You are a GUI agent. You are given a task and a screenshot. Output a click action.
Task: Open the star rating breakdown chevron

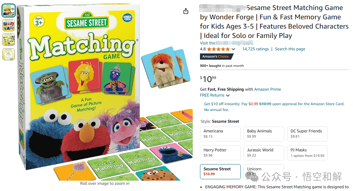(233, 49)
